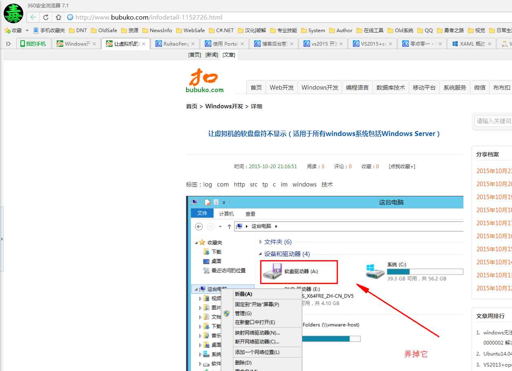The width and height of the screenshot is (512, 371).
Task: Close the RuitaoFeng tab
Action: click(193, 44)
